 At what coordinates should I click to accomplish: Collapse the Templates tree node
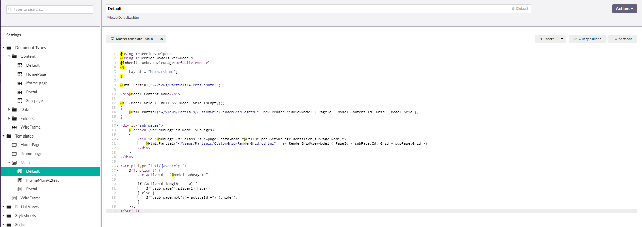tap(3, 136)
